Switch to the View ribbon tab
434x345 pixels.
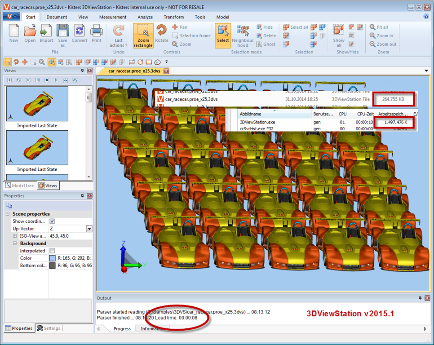(83, 17)
